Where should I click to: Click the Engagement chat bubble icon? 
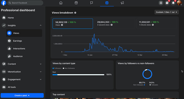(x=4, y=80)
